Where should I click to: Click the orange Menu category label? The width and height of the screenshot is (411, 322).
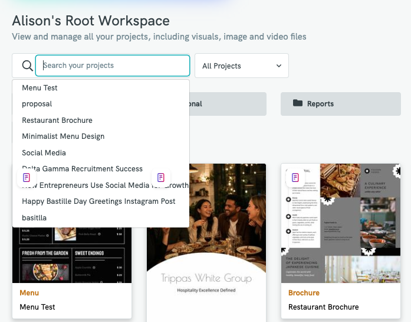pos(29,293)
